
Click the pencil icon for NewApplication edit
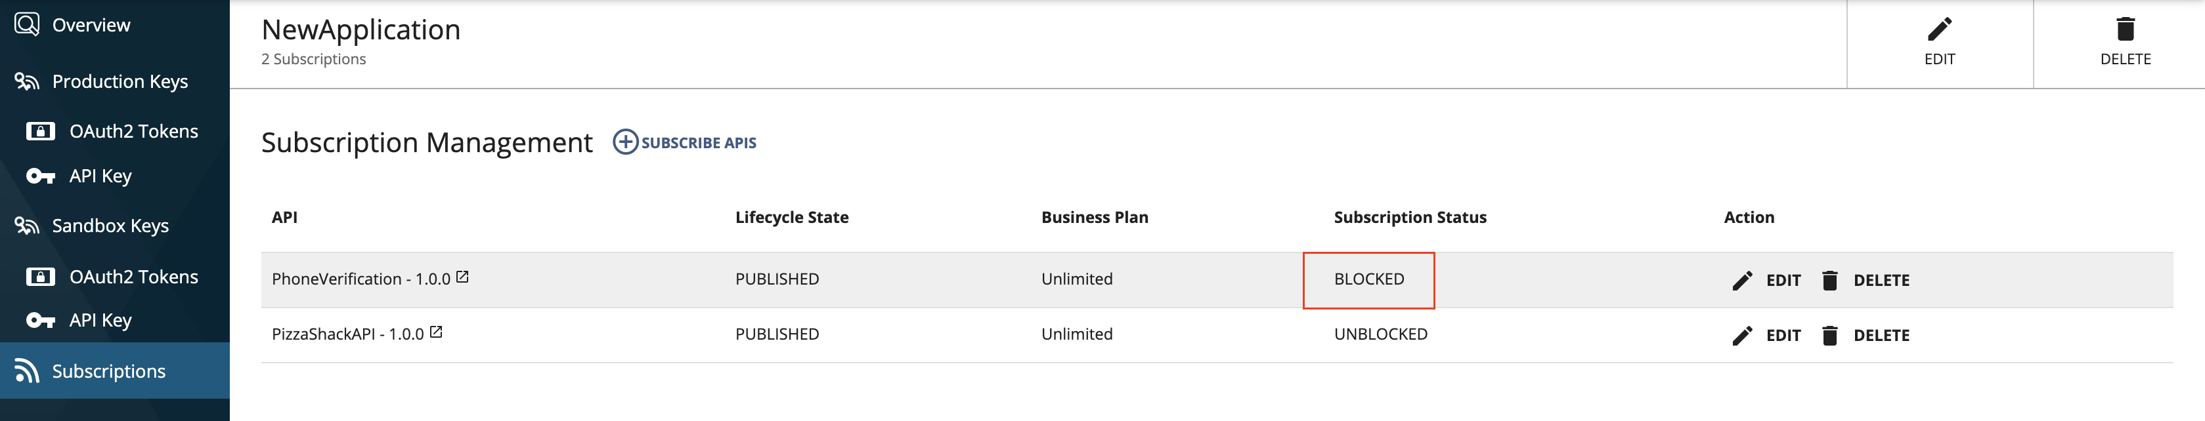coord(1939,30)
